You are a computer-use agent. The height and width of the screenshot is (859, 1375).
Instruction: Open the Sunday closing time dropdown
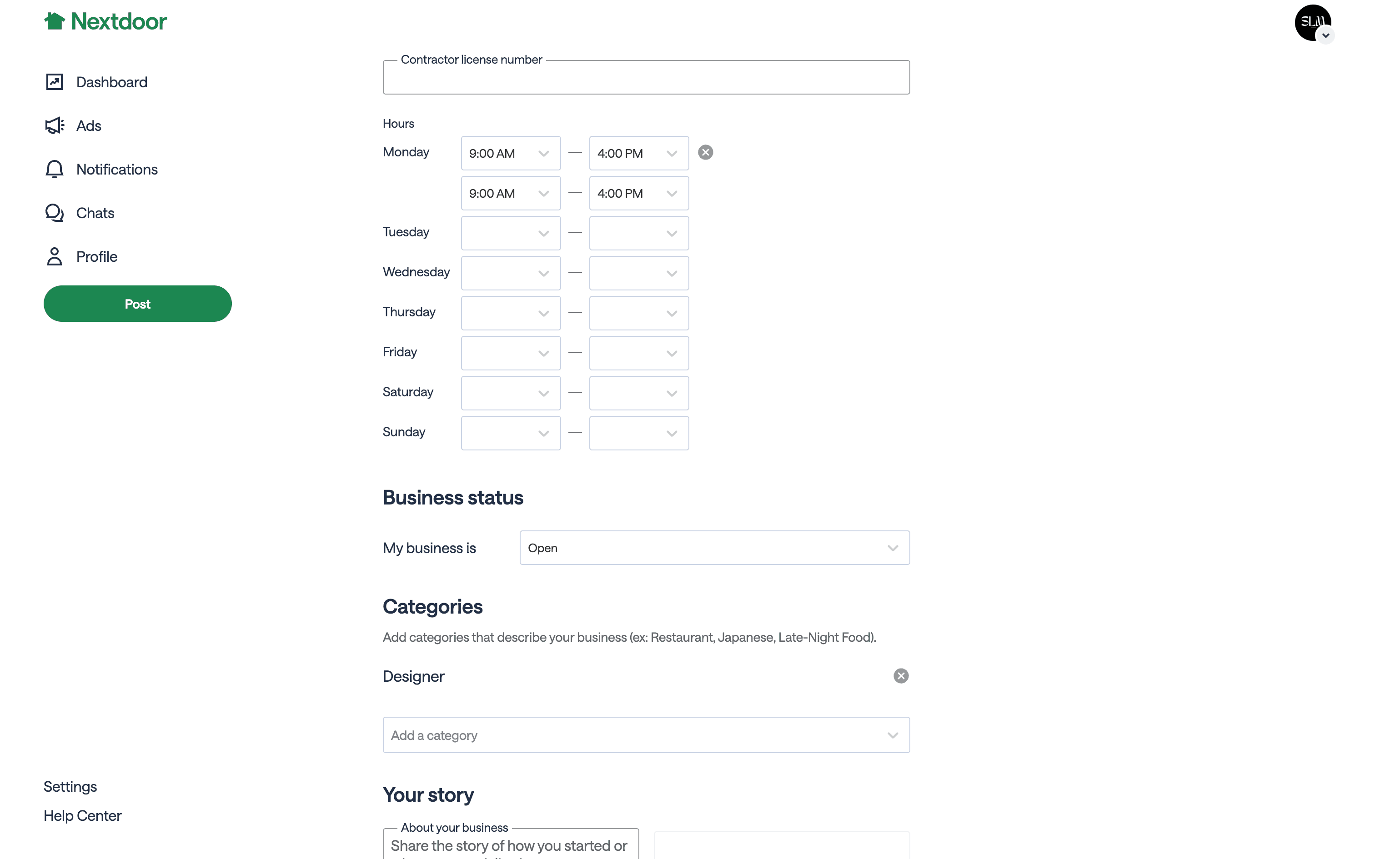click(x=639, y=433)
